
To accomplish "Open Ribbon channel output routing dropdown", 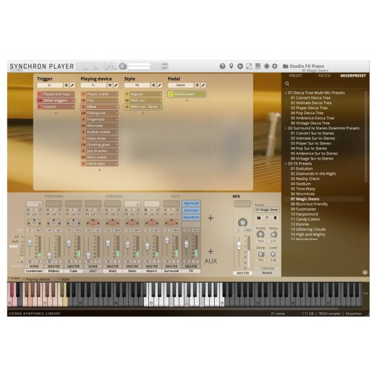I will pos(54,266).
